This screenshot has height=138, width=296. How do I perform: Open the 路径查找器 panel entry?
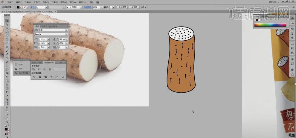point(23,73)
